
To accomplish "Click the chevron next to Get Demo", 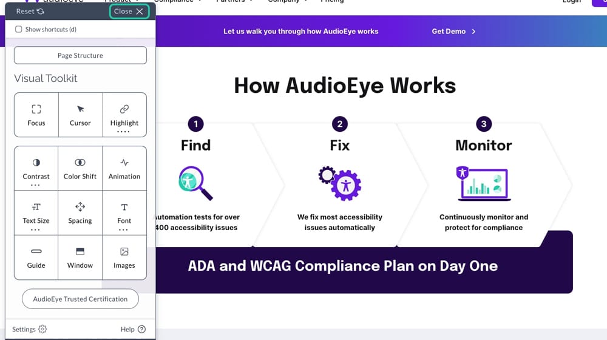I will (474, 32).
